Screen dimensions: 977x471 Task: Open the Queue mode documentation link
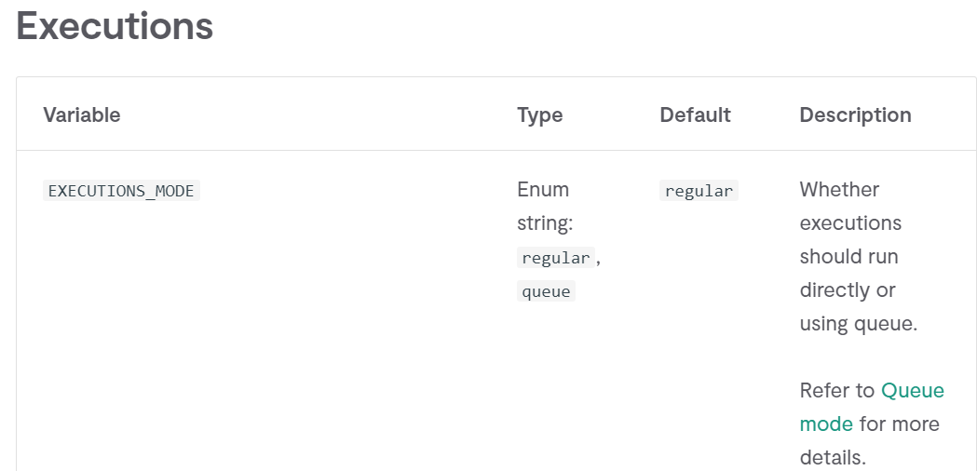click(x=912, y=391)
